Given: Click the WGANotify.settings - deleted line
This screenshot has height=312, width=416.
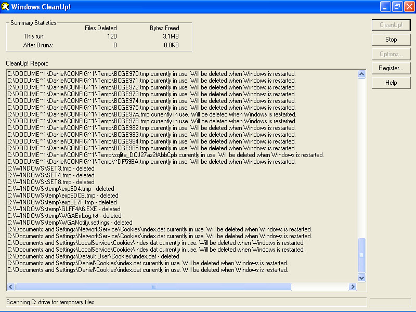Looking at the screenshot, I should point(70,223).
